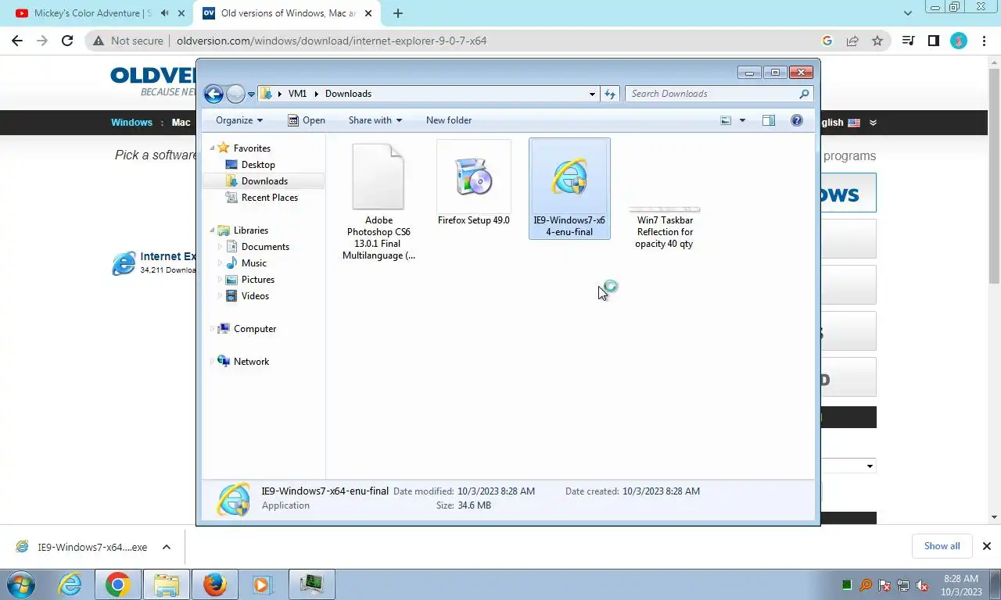Close the Chrome downloads bar
Image resolution: width=1001 pixels, height=600 pixels.
point(987,546)
